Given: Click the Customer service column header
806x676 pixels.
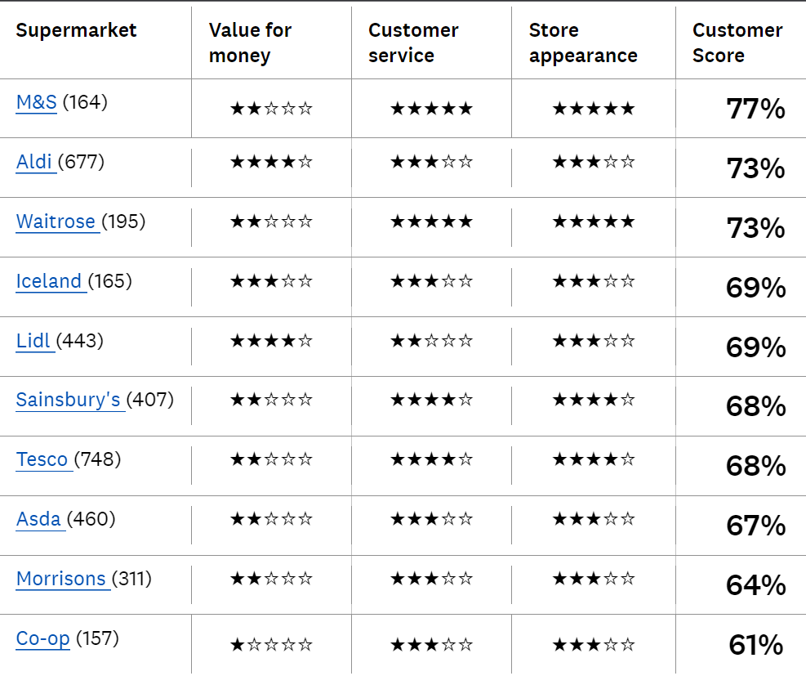Looking at the screenshot, I should tap(413, 43).
